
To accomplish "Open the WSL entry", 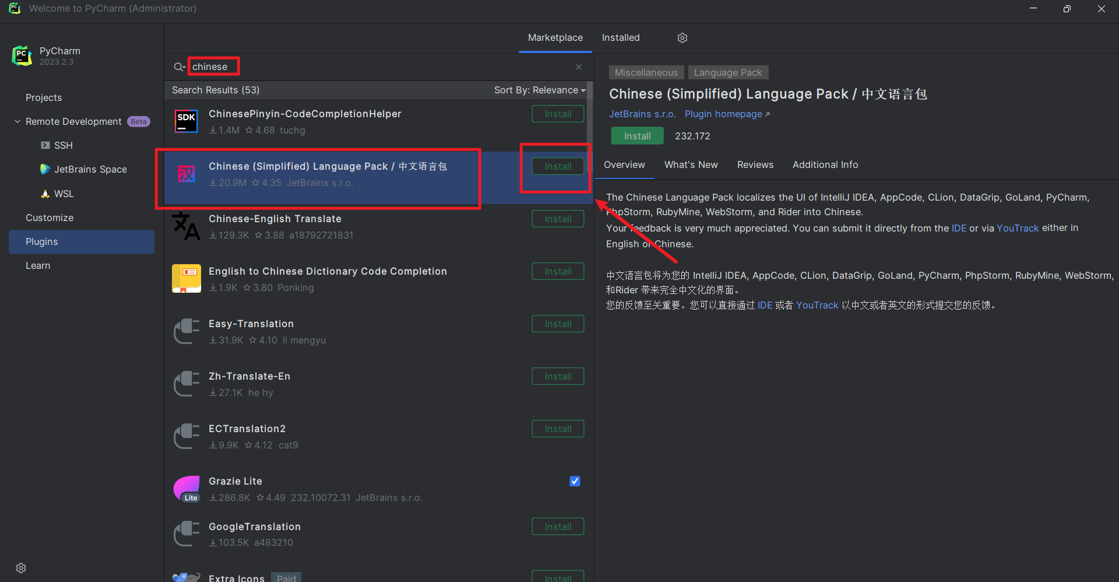I will pos(57,194).
